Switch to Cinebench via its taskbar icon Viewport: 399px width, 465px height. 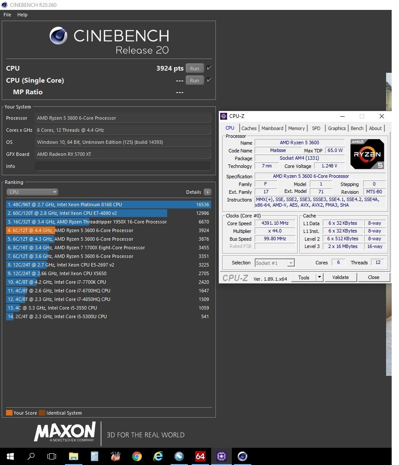(x=243, y=456)
